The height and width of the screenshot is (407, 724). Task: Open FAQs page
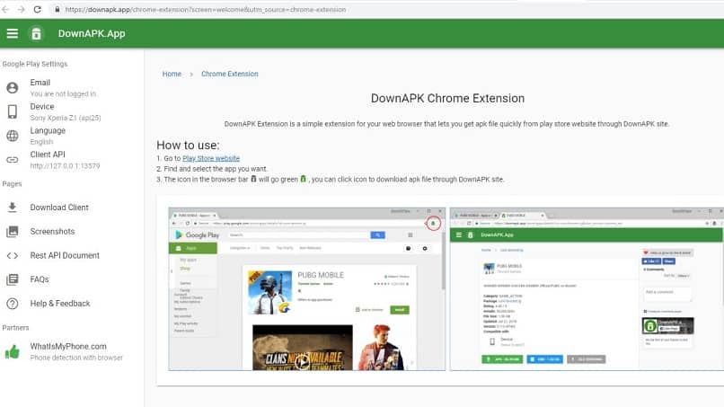40,279
